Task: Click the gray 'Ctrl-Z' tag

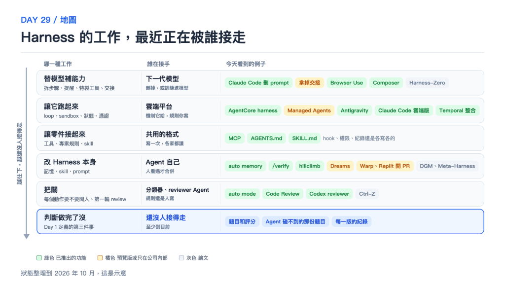Action: [367, 194]
